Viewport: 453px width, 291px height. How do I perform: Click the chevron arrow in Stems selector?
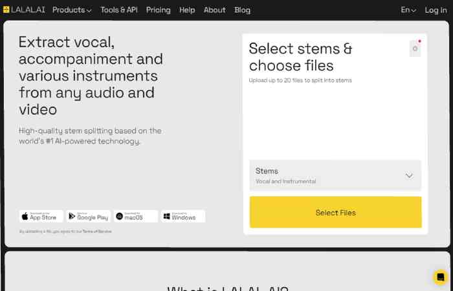coord(409,175)
